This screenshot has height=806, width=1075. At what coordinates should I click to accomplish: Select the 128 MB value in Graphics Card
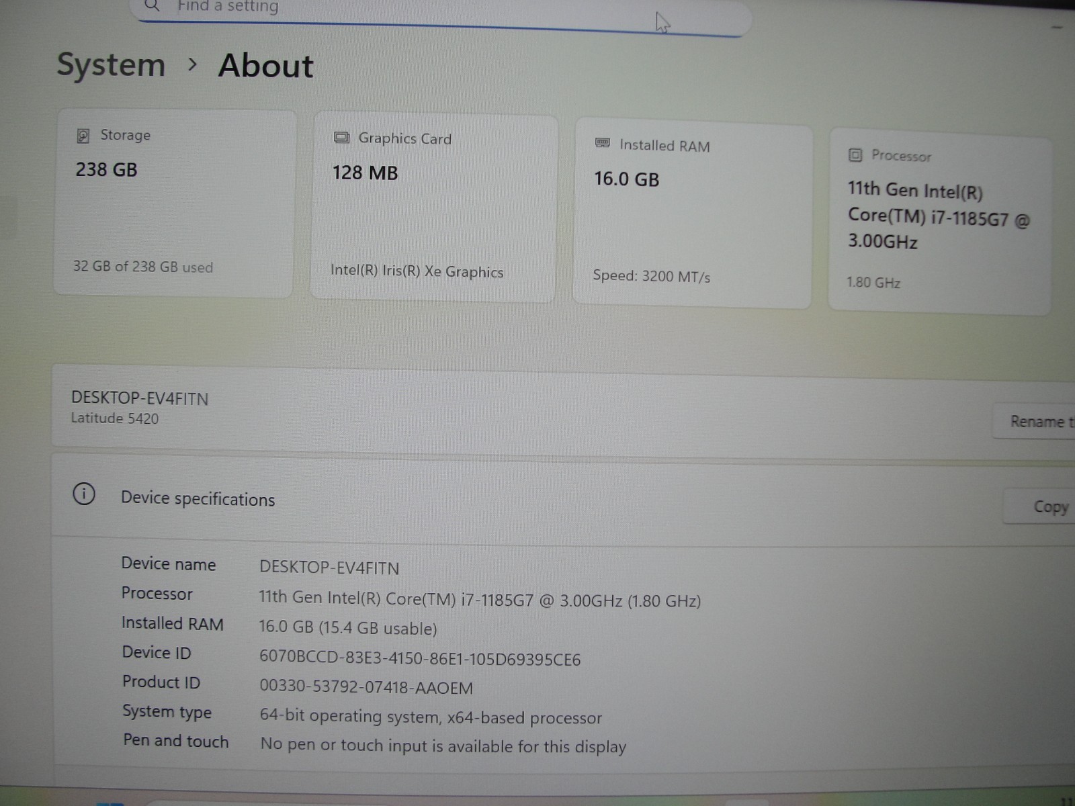365,173
